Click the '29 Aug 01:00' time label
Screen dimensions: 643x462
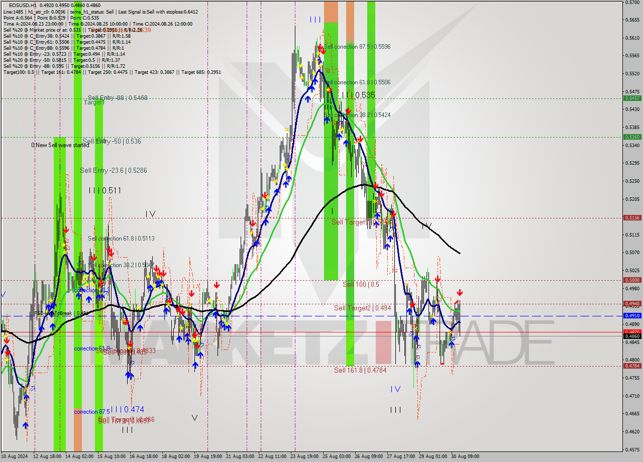coord(433,456)
